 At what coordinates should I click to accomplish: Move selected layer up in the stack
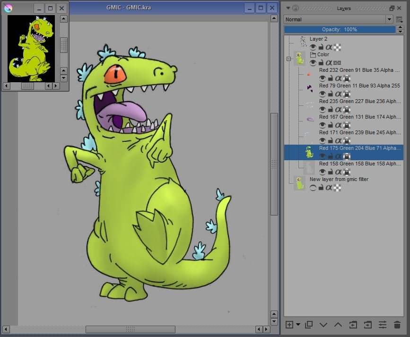(338, 325)
